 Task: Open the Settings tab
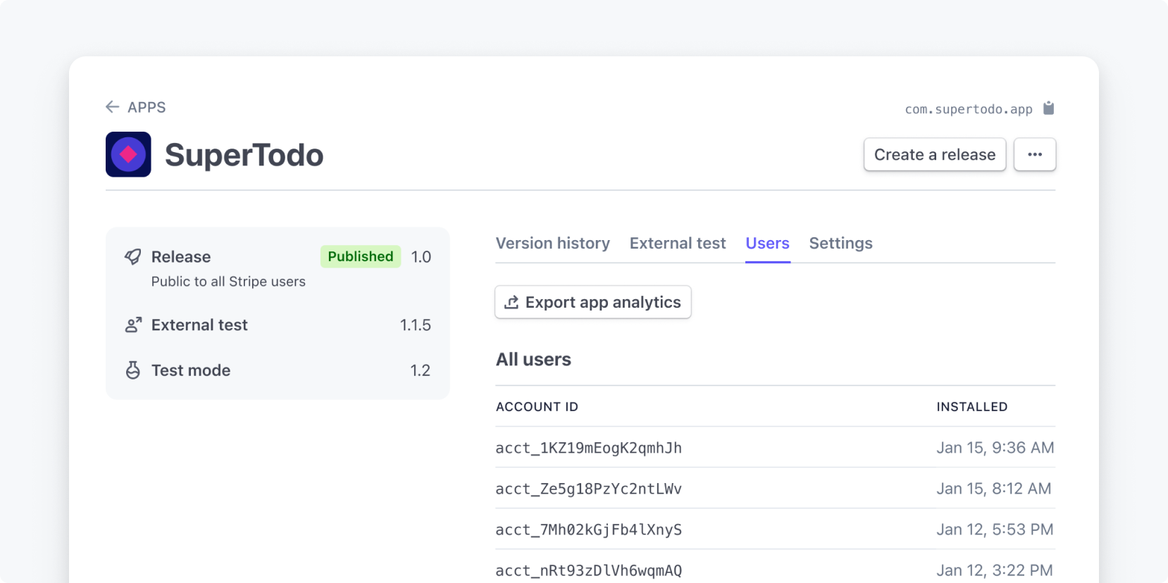tap(841, 243)
